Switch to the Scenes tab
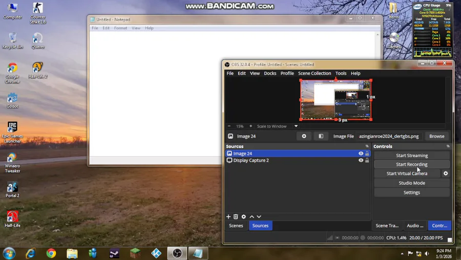Screen dimensions: 461x260 (x=236, y=225)
